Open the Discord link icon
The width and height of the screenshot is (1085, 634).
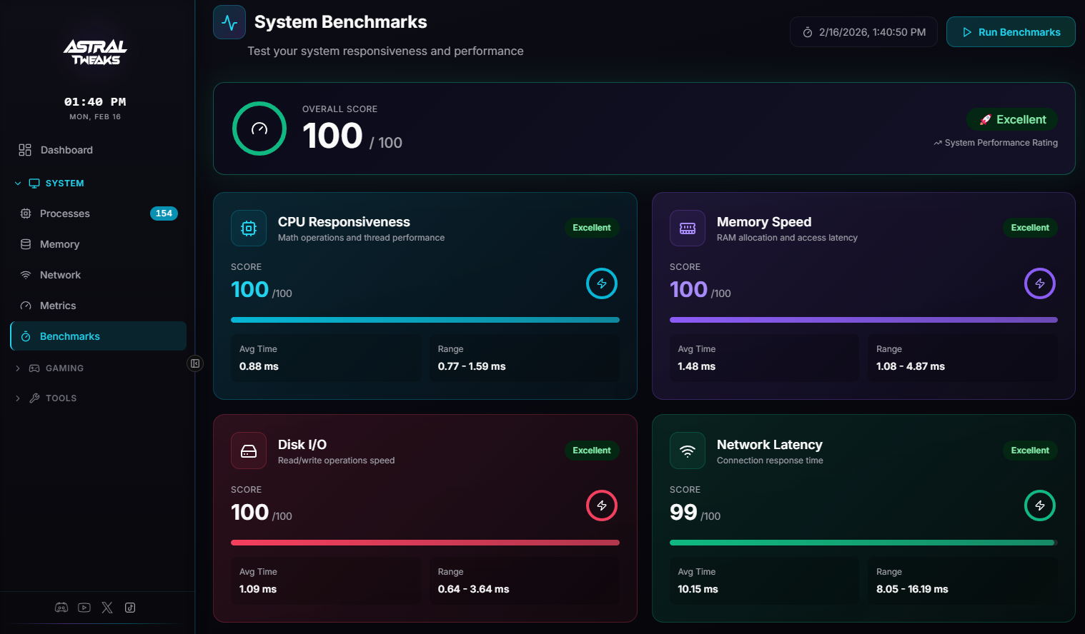point(61,608)
